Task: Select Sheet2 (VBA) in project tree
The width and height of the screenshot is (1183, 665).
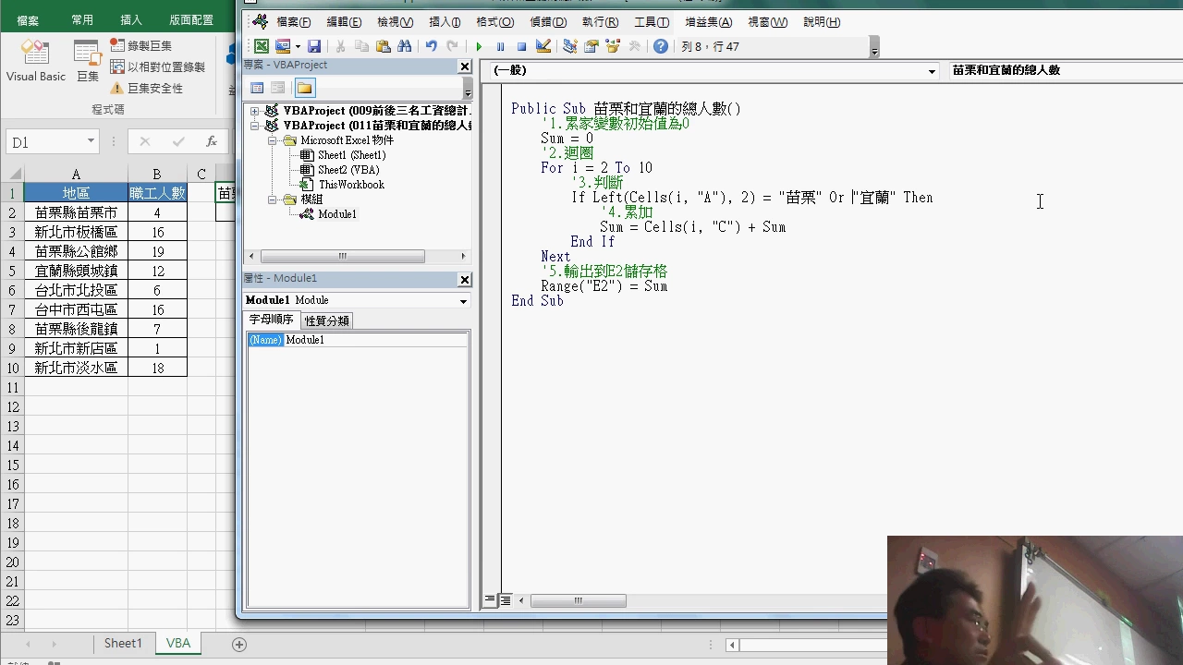Action: 348,170
